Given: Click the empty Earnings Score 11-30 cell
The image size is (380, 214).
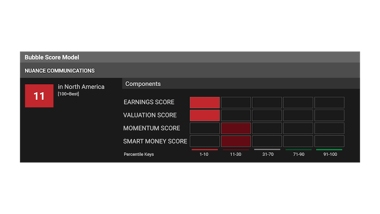Looking at the screenshot, I should [236, 102].
